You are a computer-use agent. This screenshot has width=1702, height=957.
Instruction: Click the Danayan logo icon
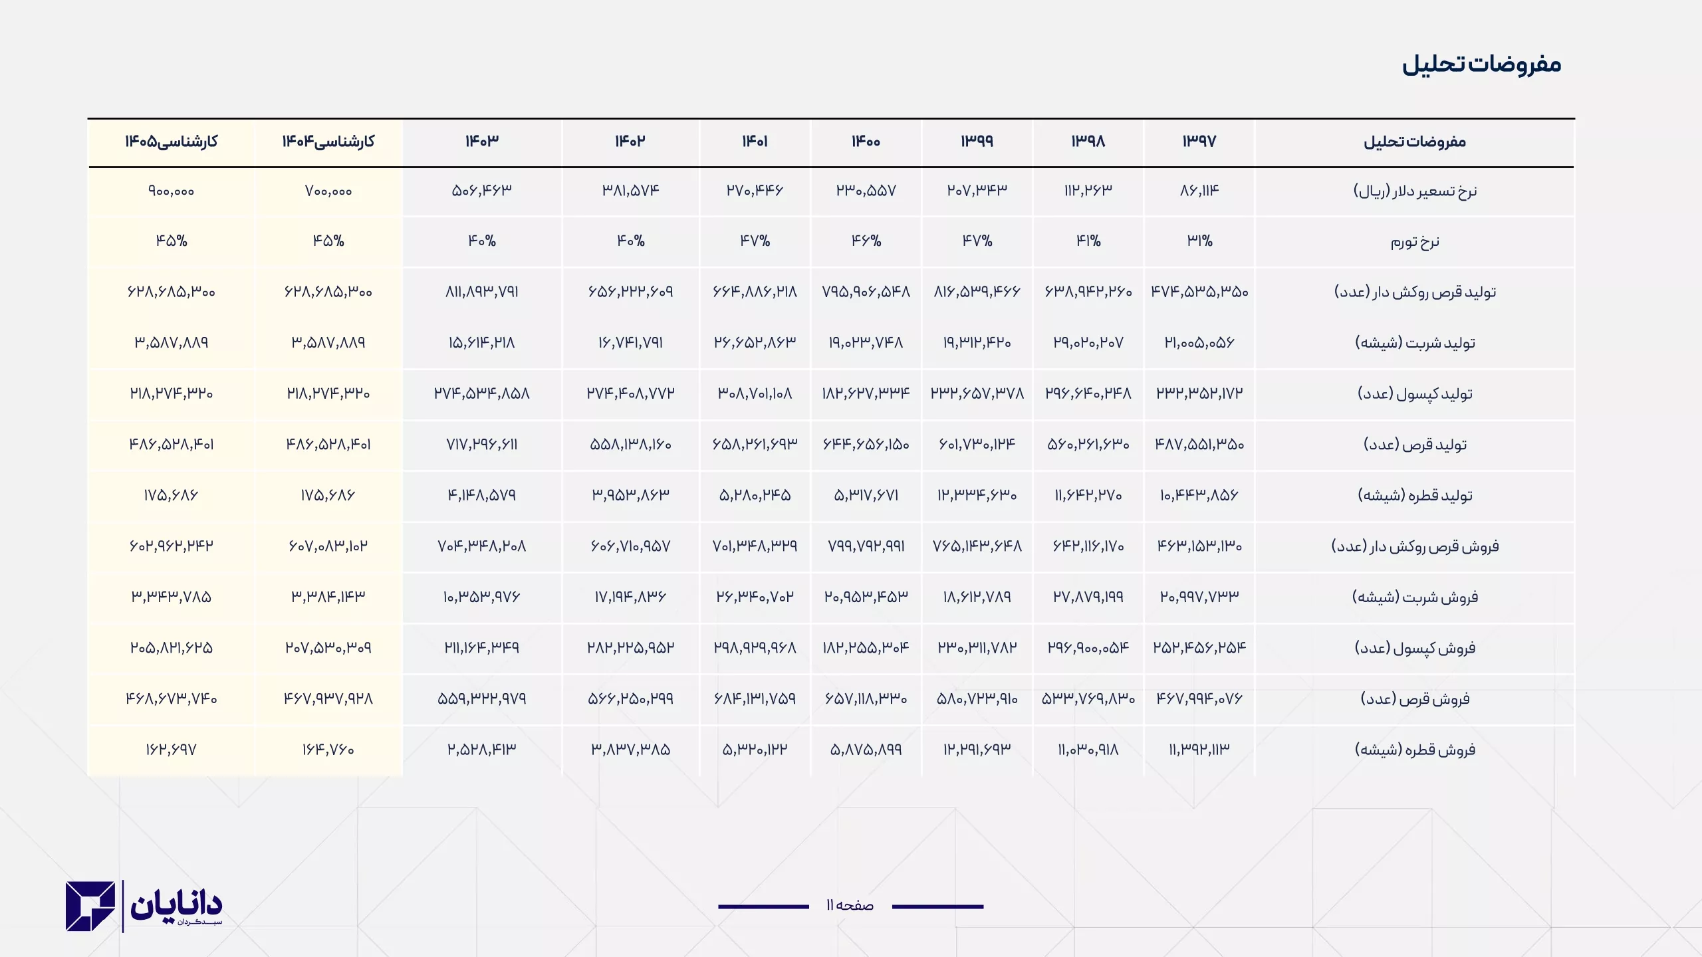(90, 906)
